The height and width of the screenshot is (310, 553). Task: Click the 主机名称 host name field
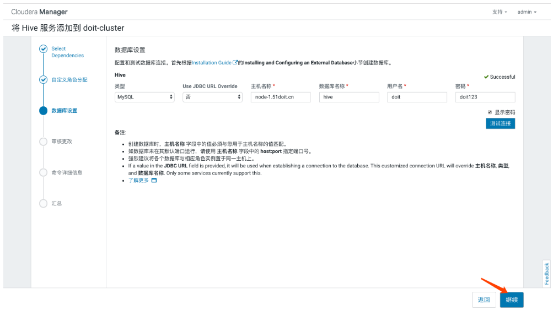pyautogui.click(x=281, y=97)
